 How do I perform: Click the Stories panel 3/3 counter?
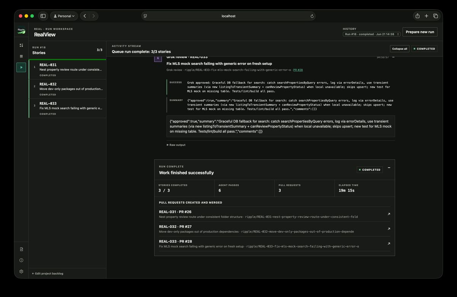pyautogui.click(x=99, y=50)
